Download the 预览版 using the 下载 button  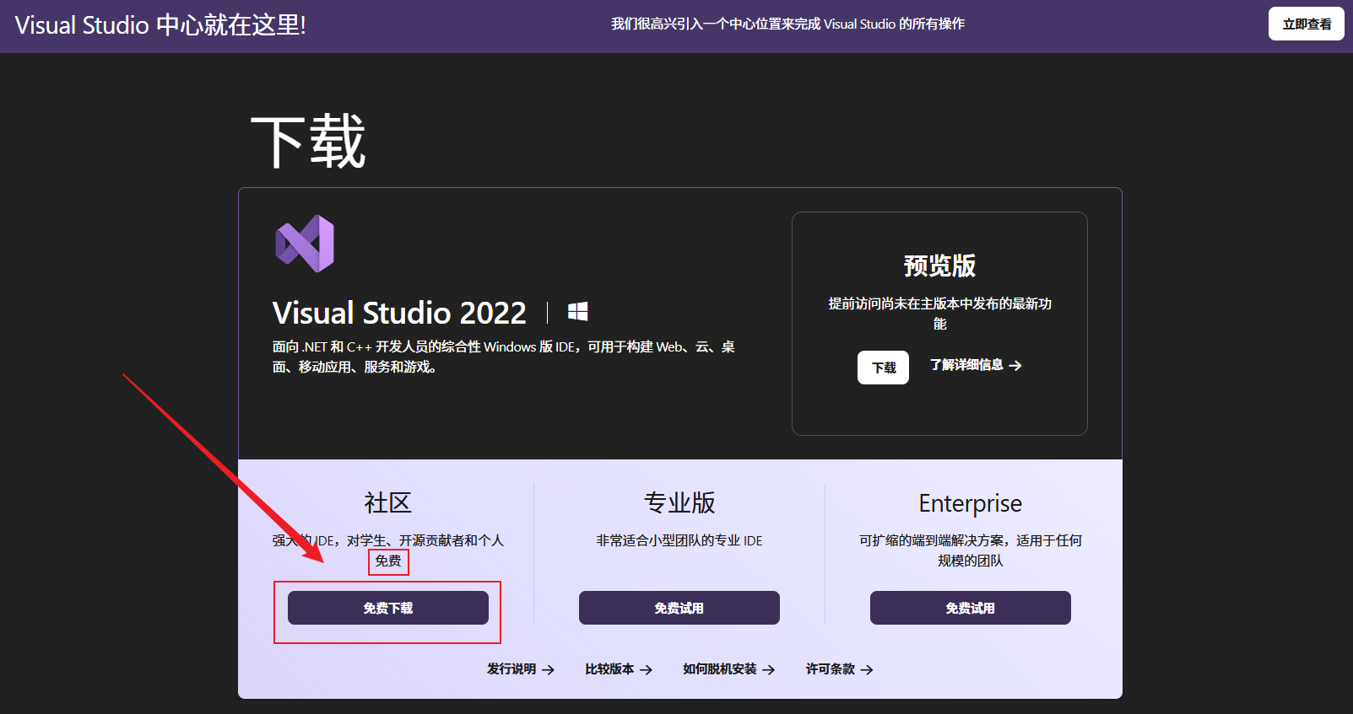(x=883, y=368)
